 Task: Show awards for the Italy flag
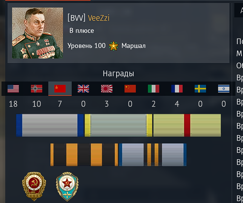pos(154,89)
